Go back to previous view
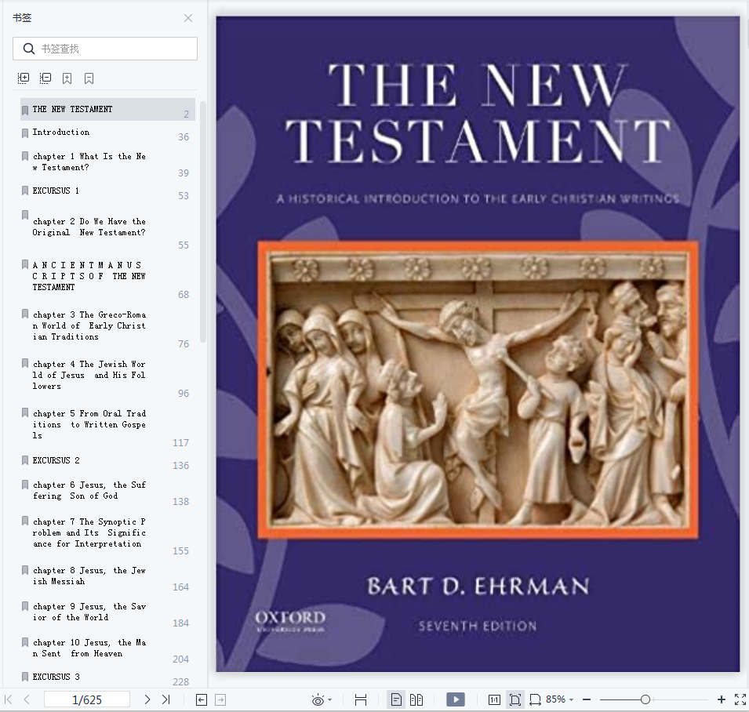749x712 pixels. click(202, 700)
